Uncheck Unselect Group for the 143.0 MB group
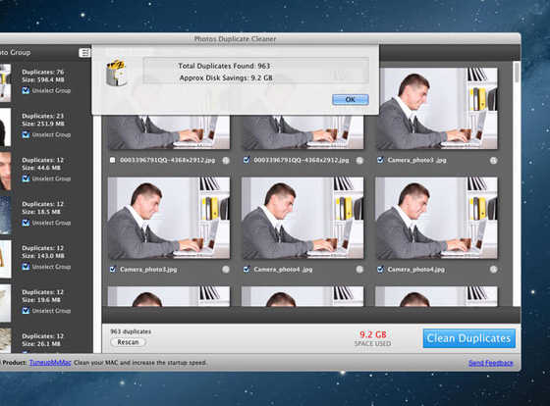Image resolution: width=550 pixels, height=406 pixels. tap(26, 267)
